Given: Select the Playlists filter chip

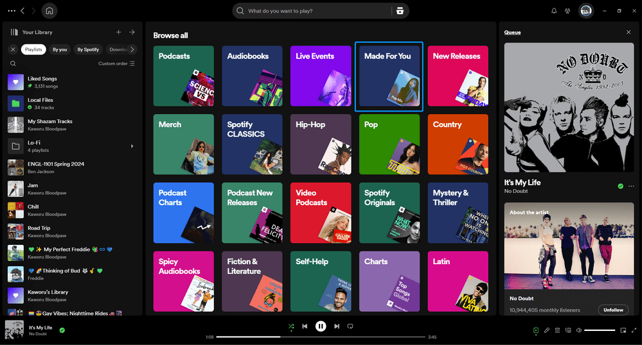Looking at the screenshot, I should (33, 49).
